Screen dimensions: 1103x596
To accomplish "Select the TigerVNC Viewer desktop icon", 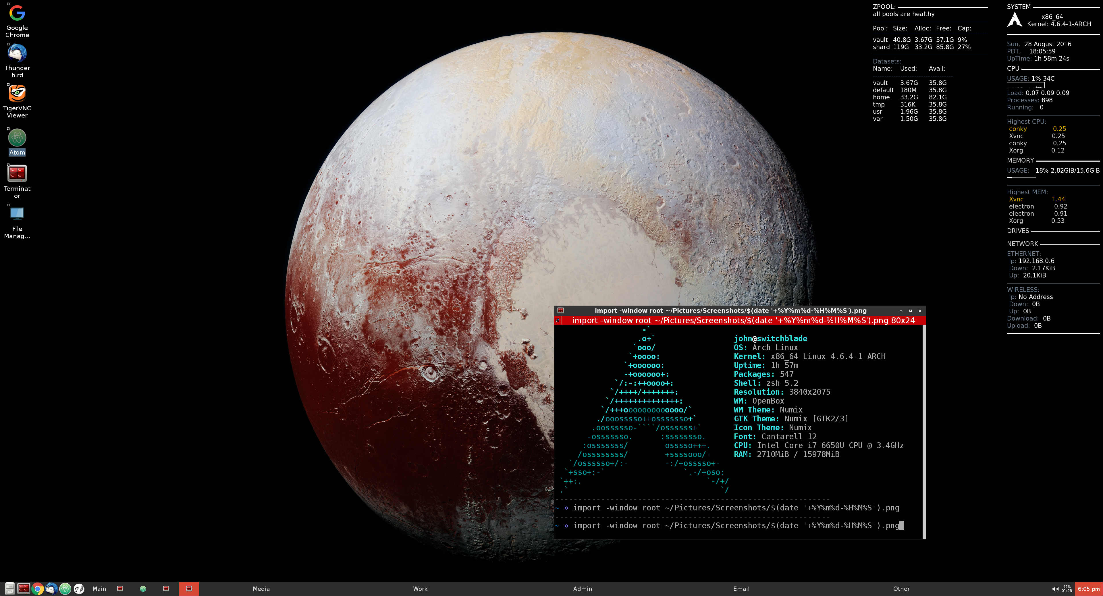I will (17, 101).
